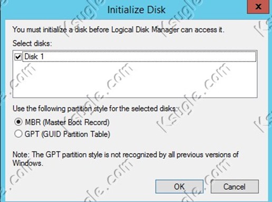Click the partition style prompt label
This screenshot has height=202, width=272.
point(95,109)
